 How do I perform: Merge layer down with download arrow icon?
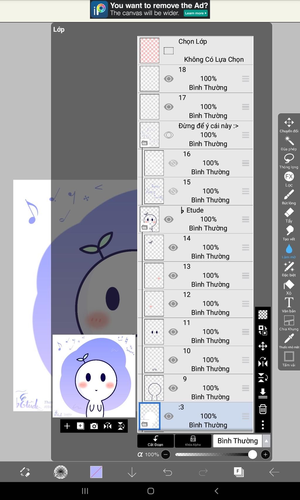point(263,393)
